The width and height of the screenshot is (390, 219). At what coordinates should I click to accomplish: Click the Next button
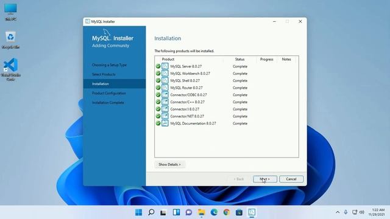(265, 179)
